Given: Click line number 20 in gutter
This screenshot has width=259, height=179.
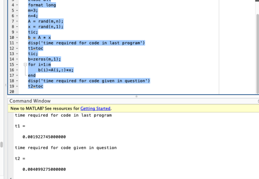Looking at the screenshot, I should coord(12,92).
